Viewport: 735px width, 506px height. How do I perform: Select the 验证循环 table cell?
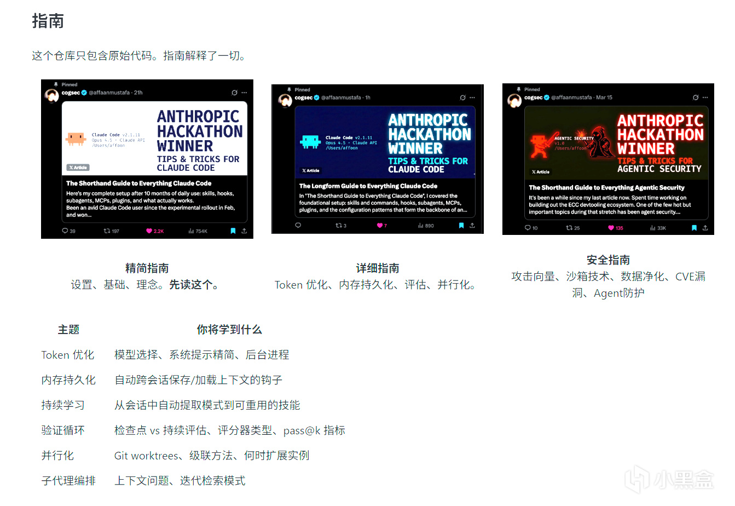[63, 430]
